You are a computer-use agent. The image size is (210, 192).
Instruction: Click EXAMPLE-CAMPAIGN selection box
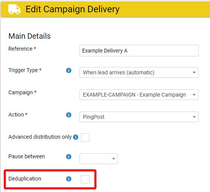[x=139, y=95]
